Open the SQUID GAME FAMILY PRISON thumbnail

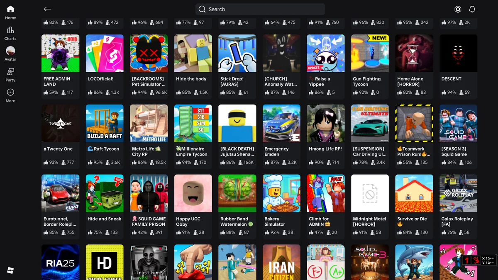pos(149,193)
